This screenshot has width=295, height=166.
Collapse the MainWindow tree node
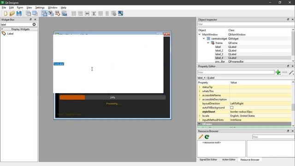[200, 35]
